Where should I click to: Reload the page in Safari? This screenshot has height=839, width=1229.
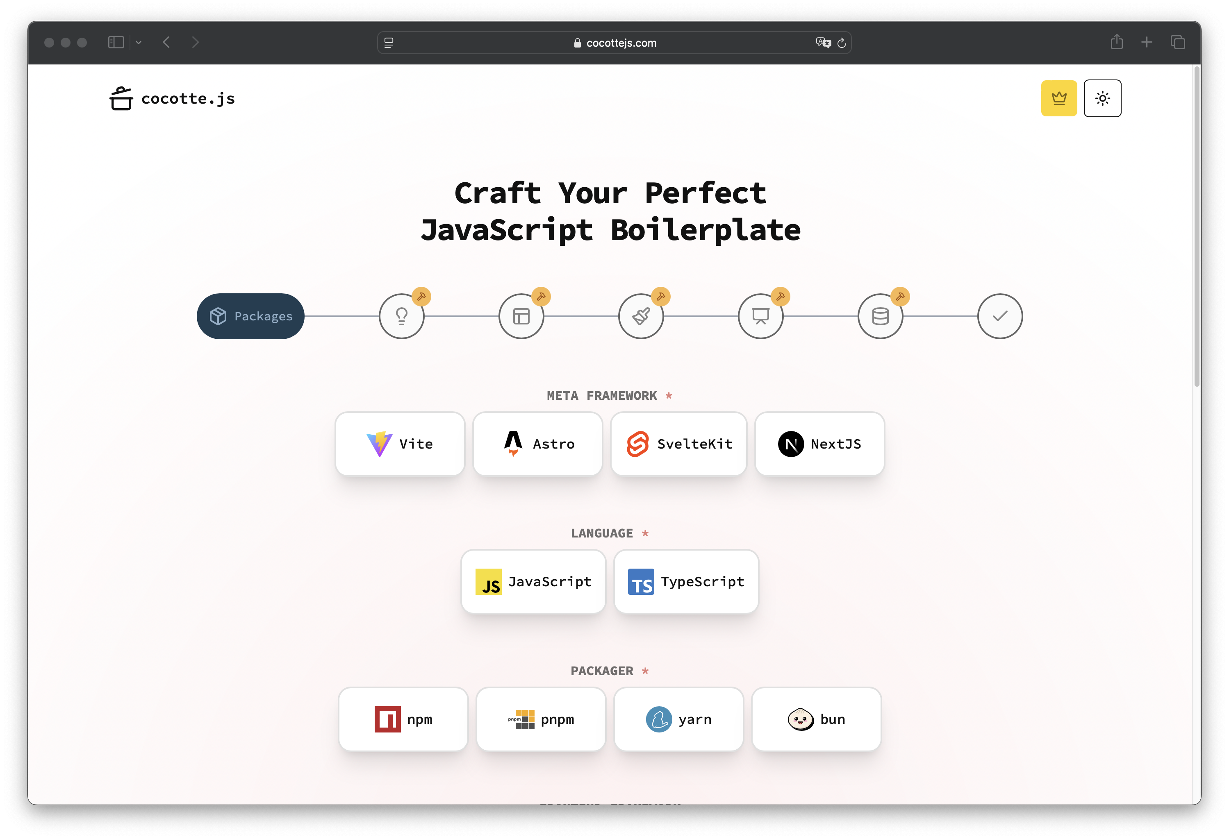[841, 43]
